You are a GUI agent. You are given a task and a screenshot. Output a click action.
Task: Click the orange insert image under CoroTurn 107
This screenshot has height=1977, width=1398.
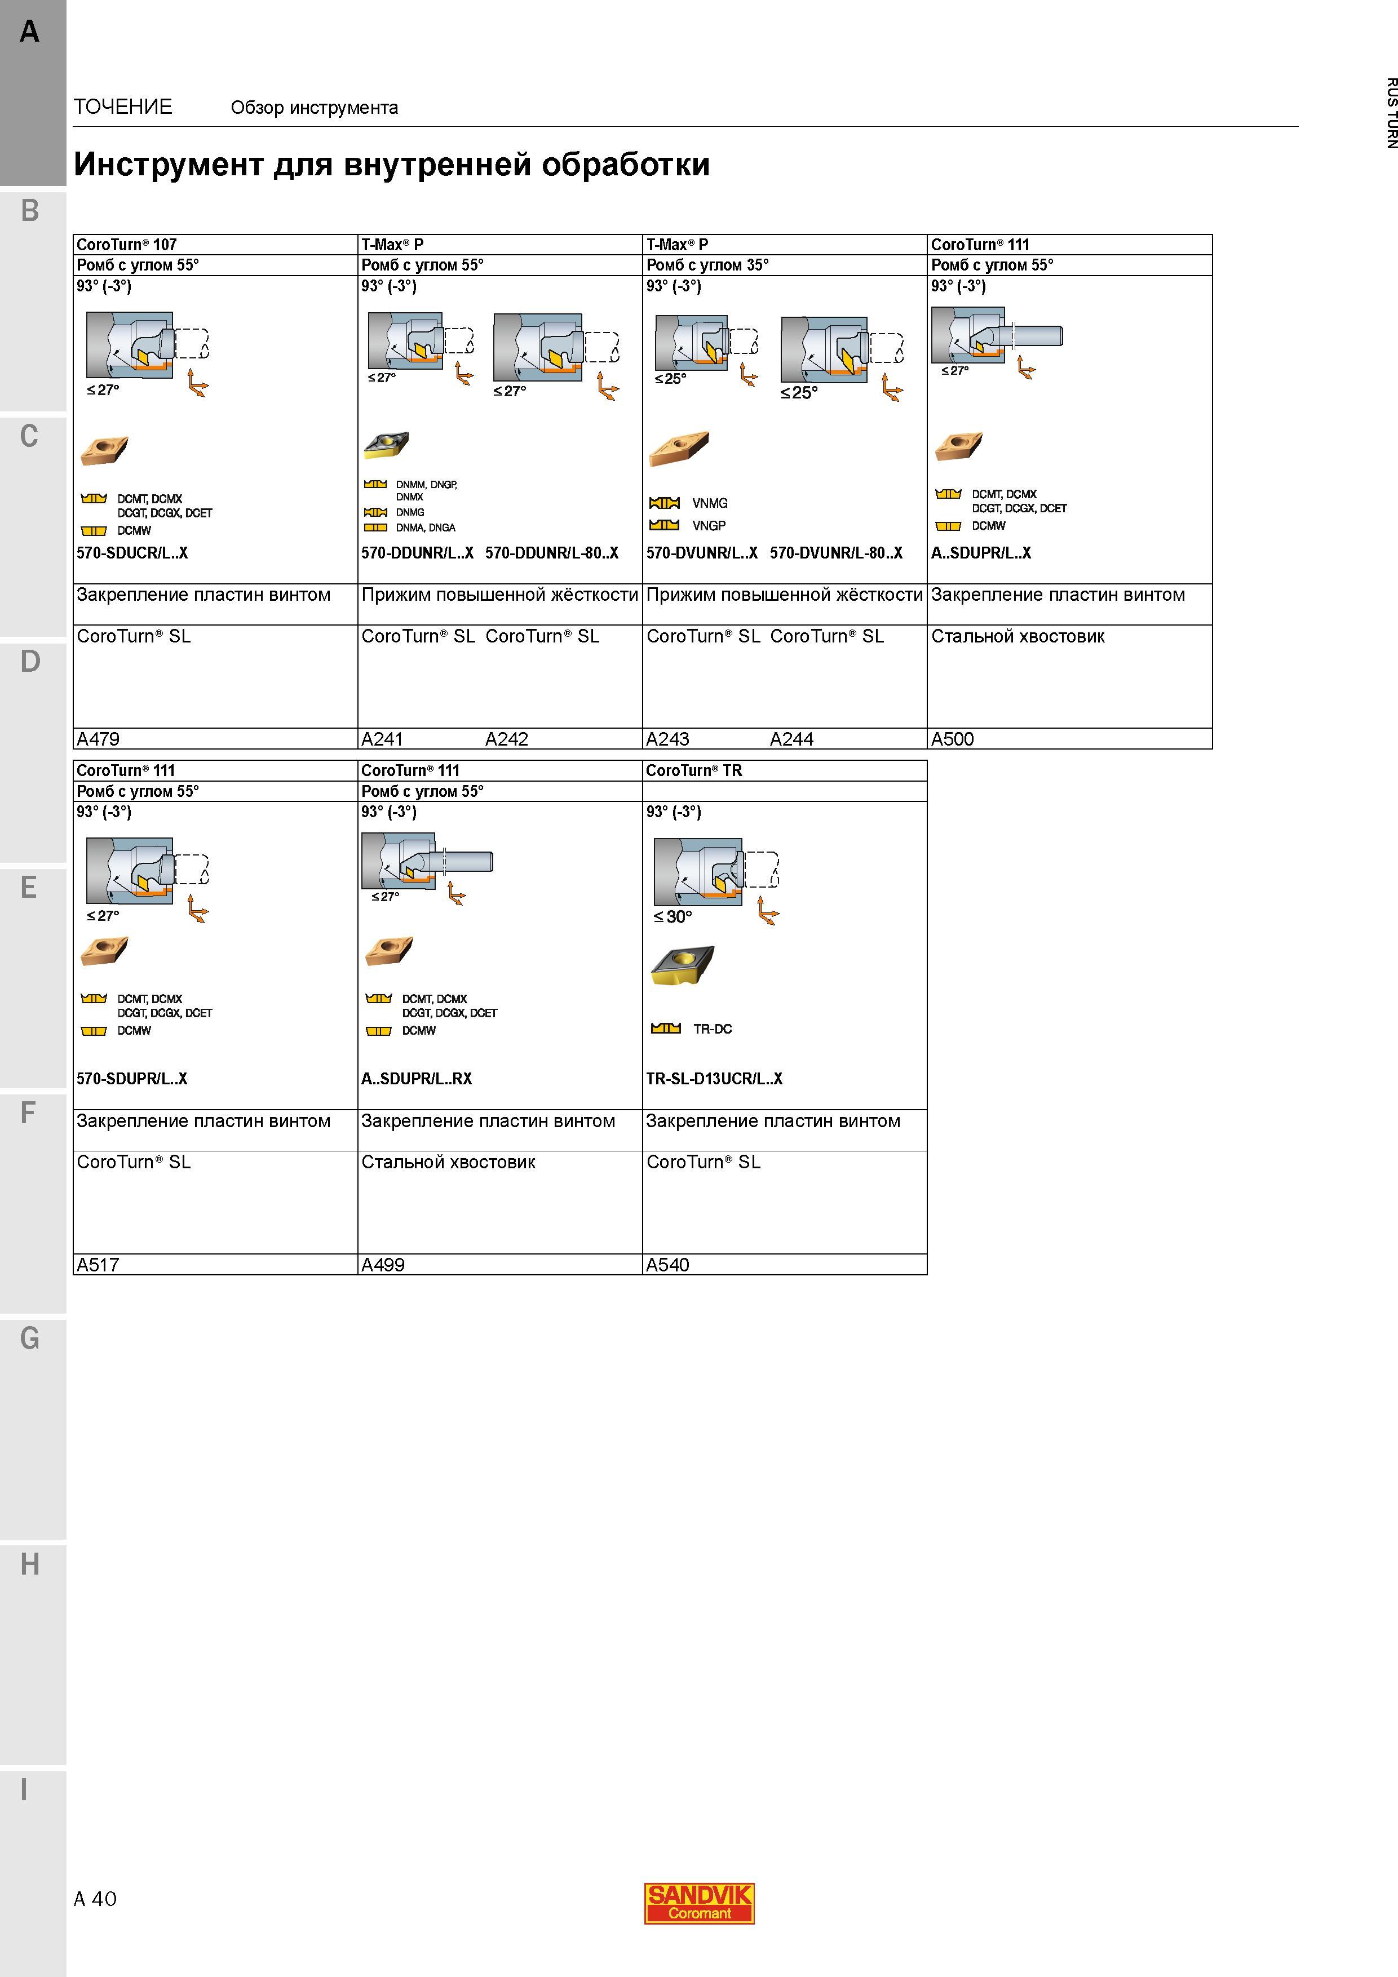pos(104,450)
